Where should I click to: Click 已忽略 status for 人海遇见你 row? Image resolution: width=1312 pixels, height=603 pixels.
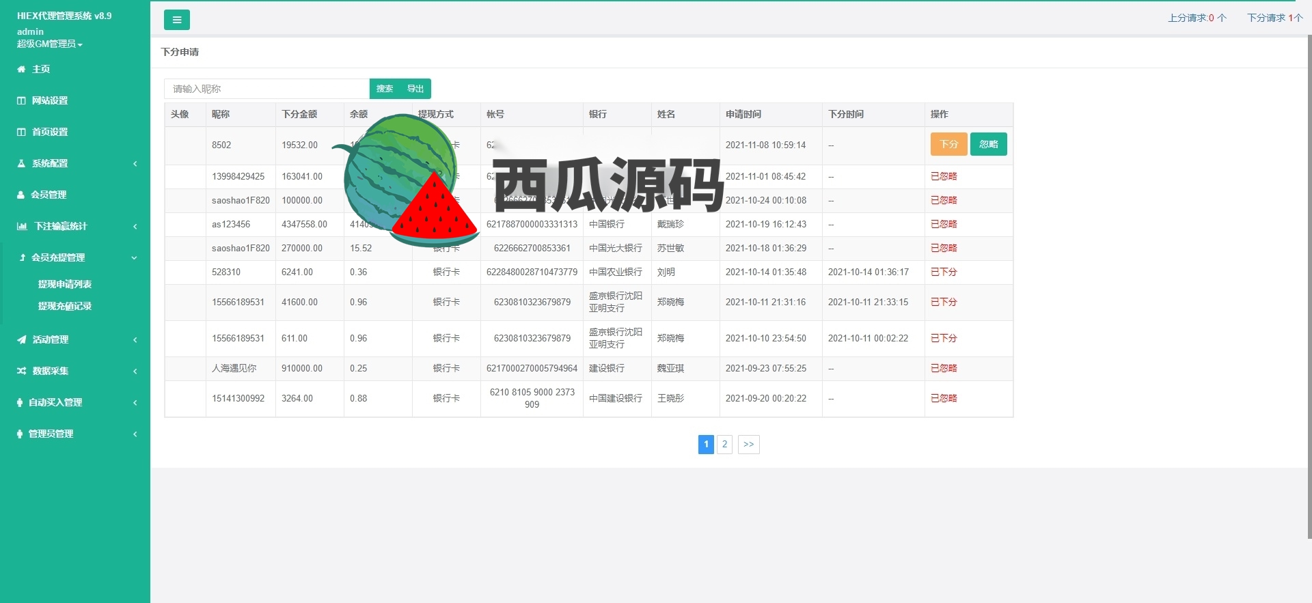[x=944, y=368]
